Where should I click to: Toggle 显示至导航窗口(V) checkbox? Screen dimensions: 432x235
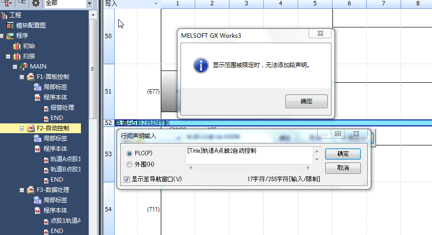click(127, 179)
